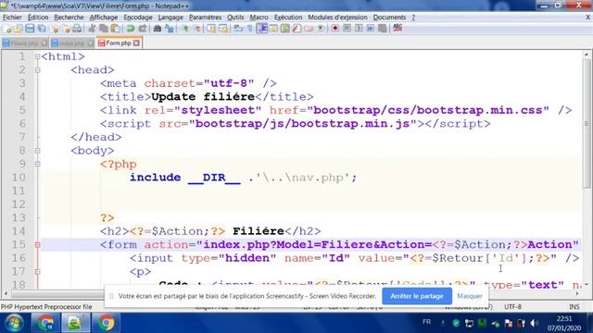Create a new document with the New icon

[x=7, y=29]
